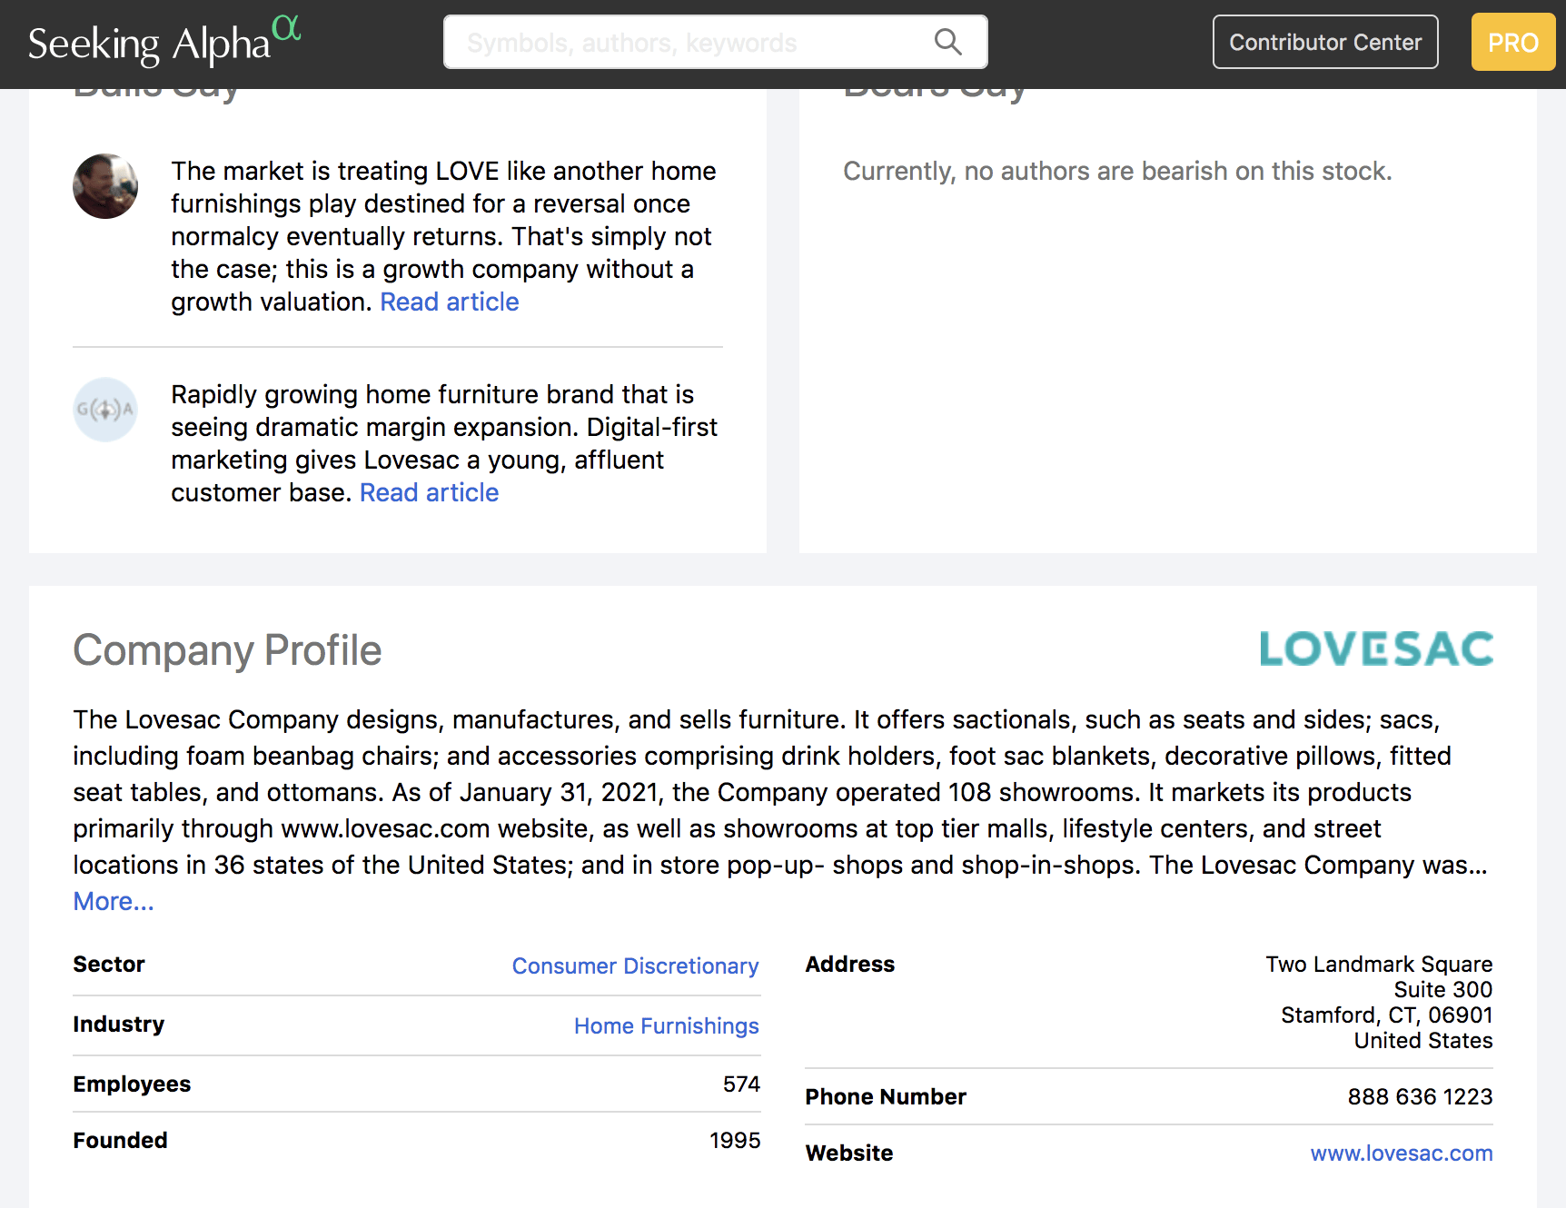Click the no bearish authors message
This screenshot has height=1208, width=1566.
pyautogui.click(x=1117, y=172)
